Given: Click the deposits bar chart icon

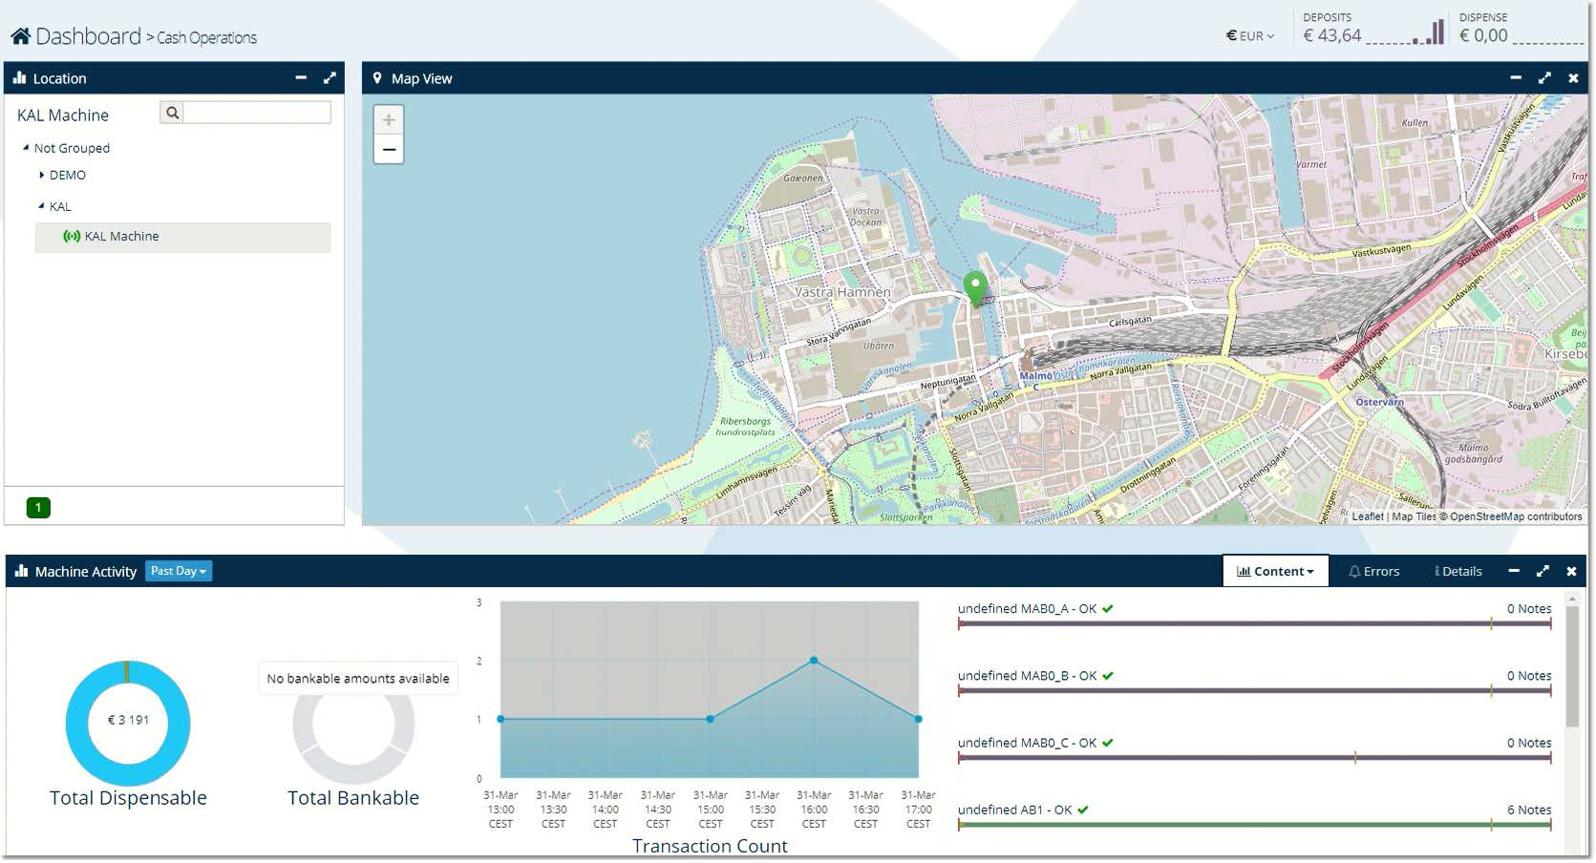Looking at the screenshot, I should (x=1430, y=32).
